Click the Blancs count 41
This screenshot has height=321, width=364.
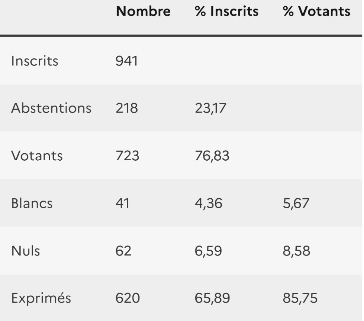[x=122, y=203]
